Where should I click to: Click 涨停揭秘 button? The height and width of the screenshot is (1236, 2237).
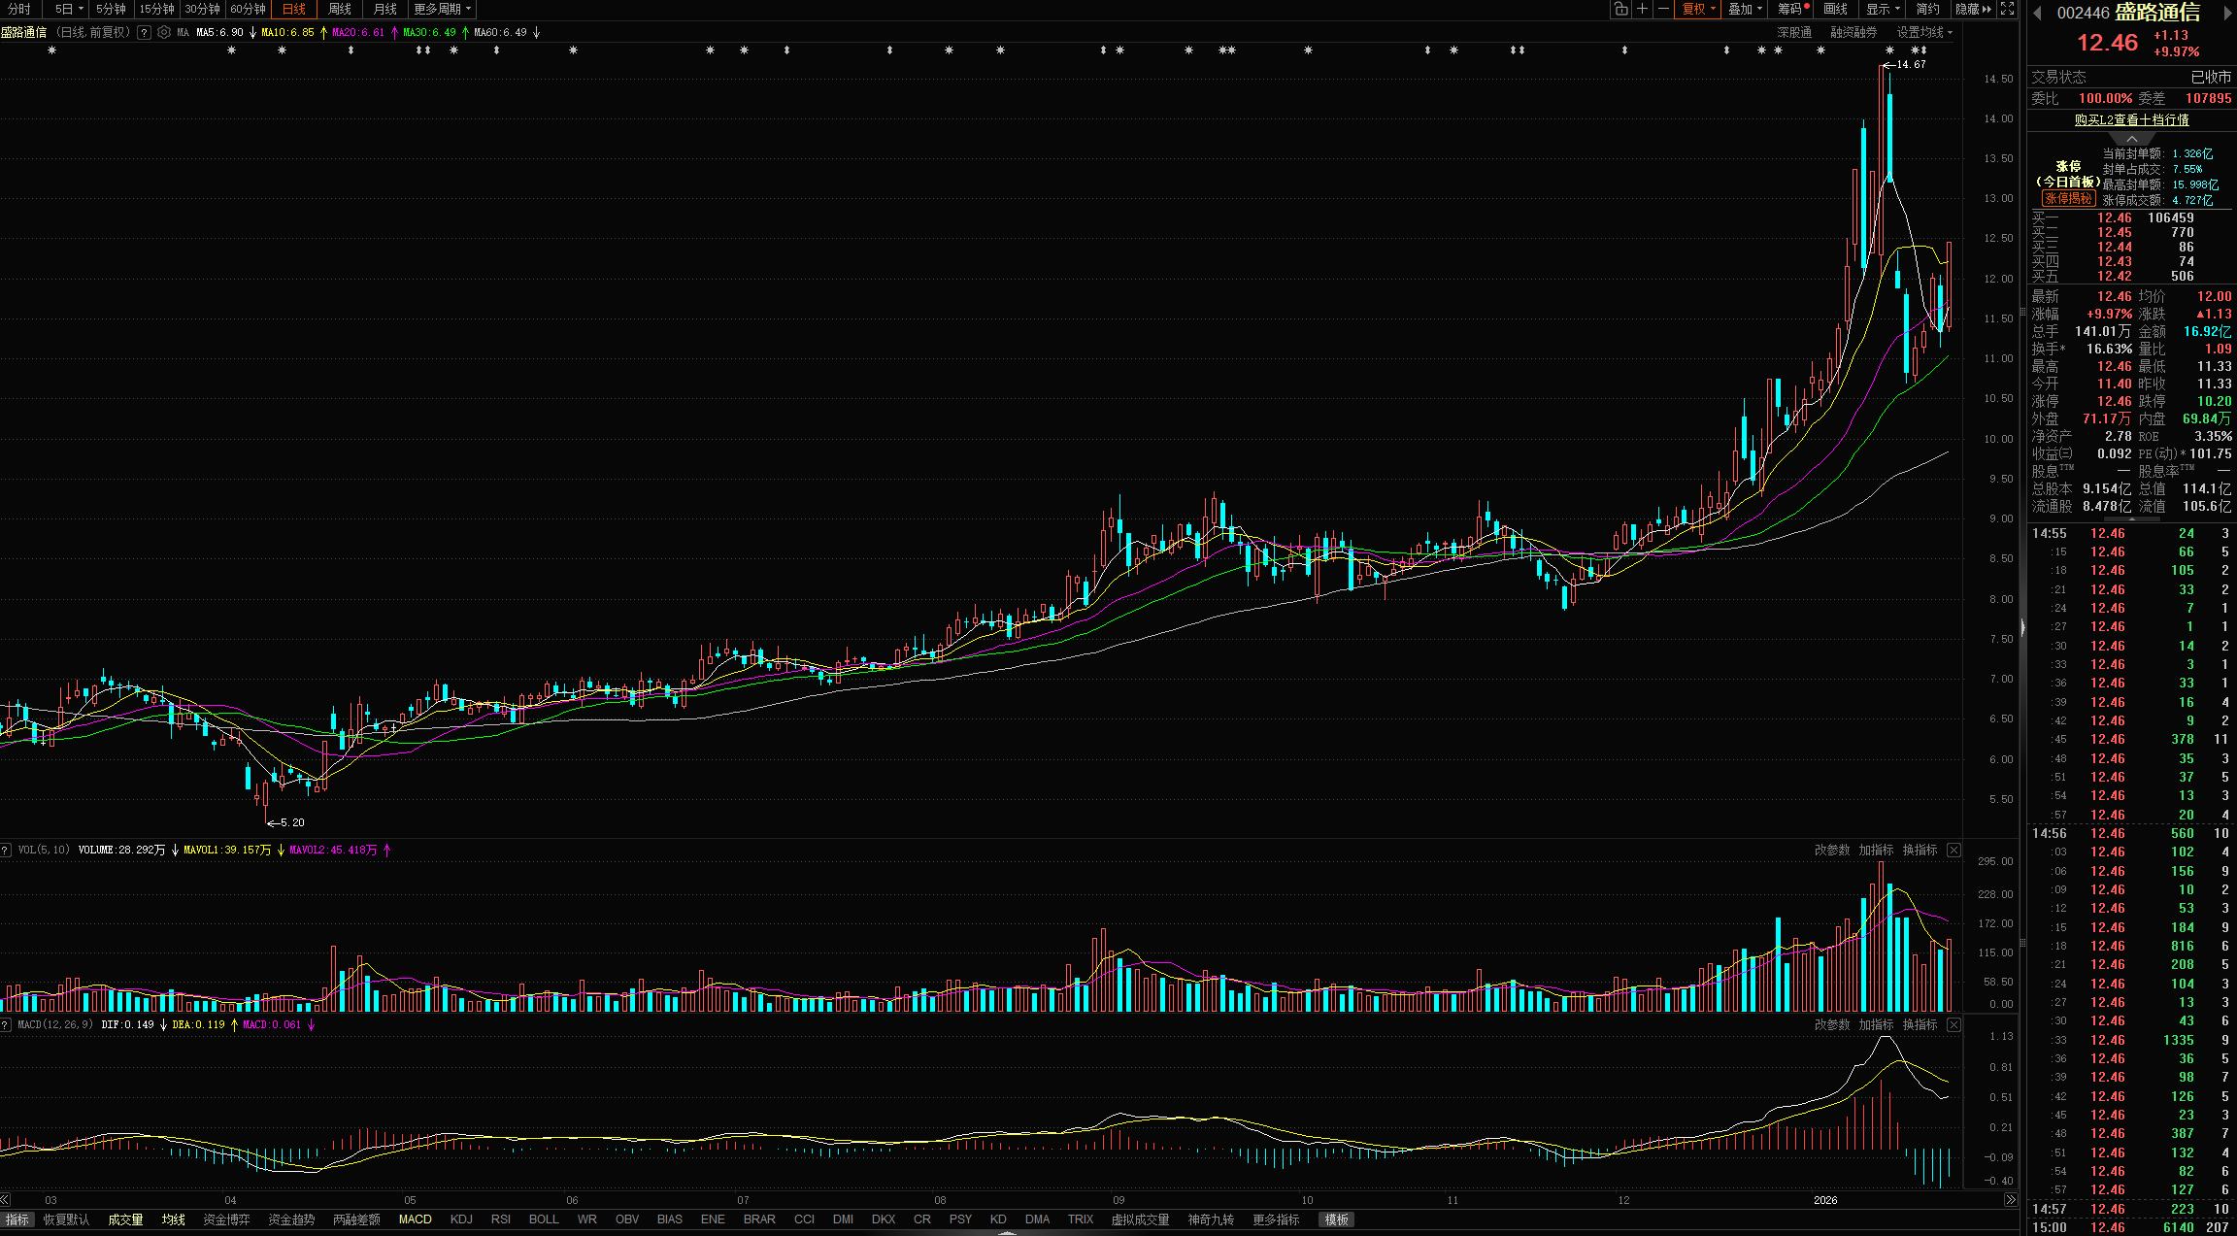[x=2067, y=198]
